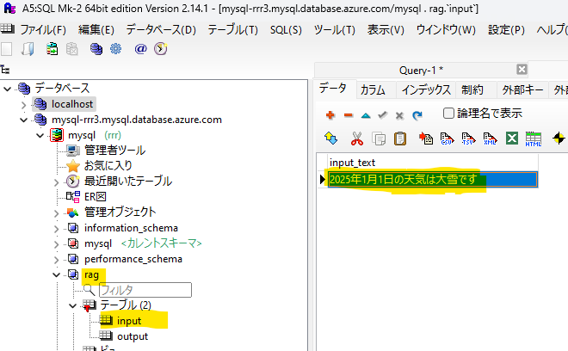Viewport: 568px width, 351px height.
Task: Select the 管理者ツール tree item
Action: tap(114, 151)
